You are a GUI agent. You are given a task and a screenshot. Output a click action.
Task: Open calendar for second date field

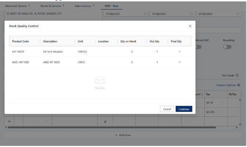pyautogui.click(x=191, y=14)
